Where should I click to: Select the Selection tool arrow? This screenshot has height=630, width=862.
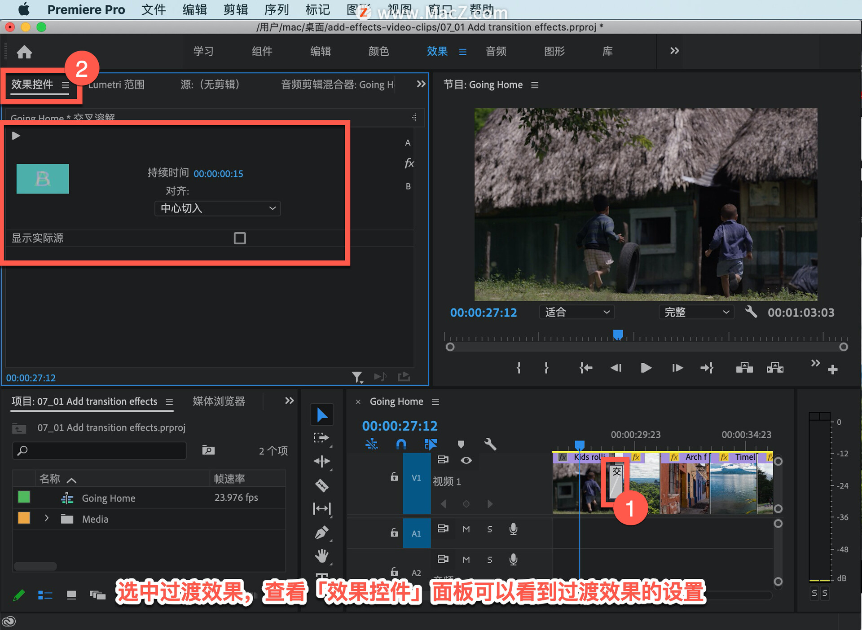pos(322,414)
